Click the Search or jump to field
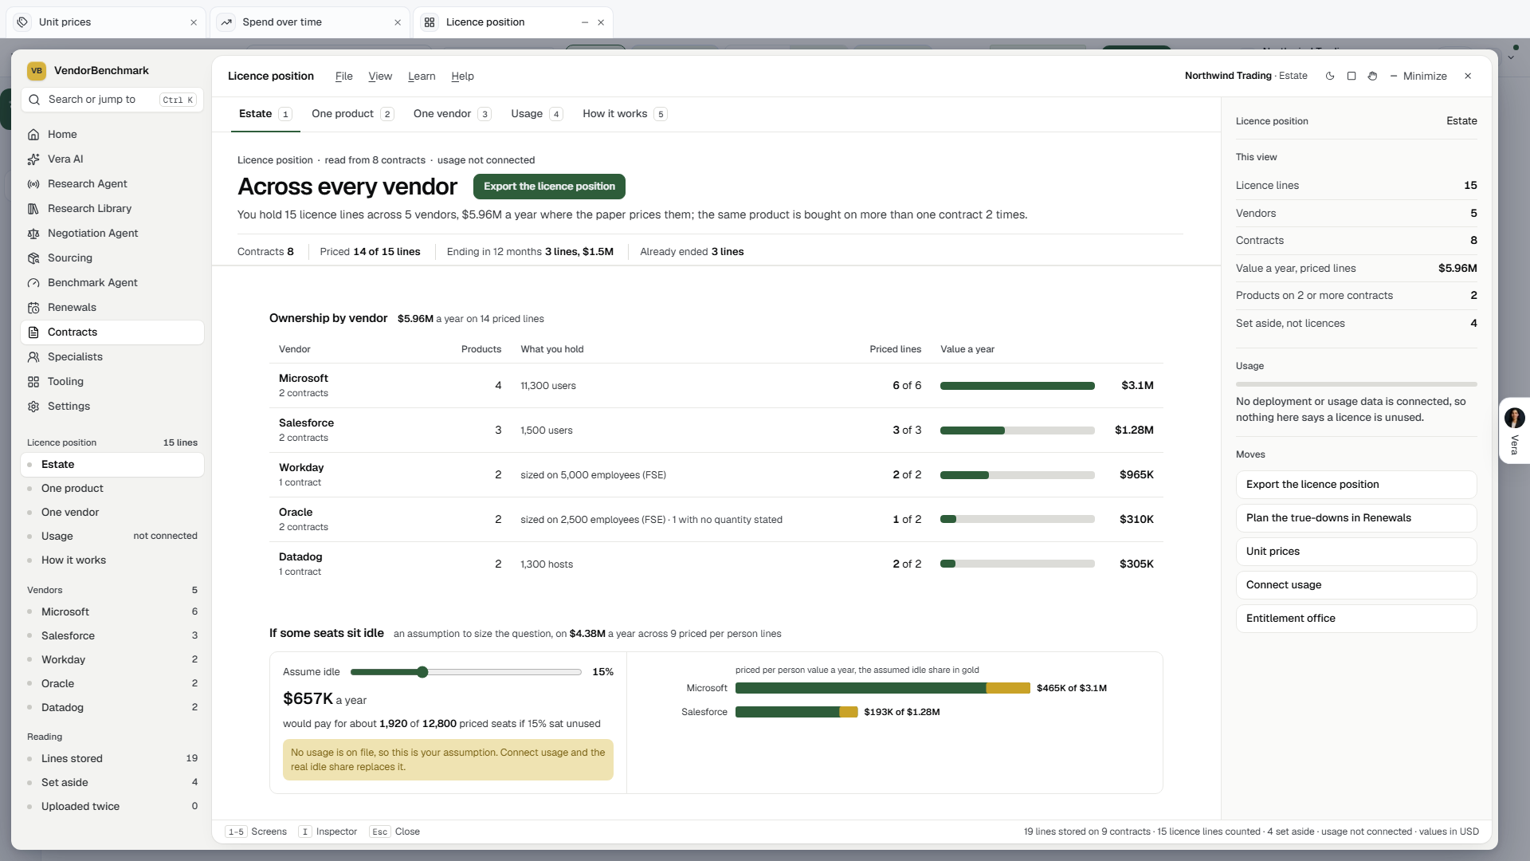Screen dimensions: 1530x861 [112, 100]
